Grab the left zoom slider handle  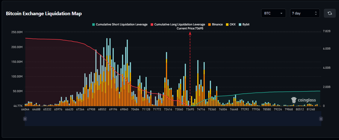click(x=25, y=119)
